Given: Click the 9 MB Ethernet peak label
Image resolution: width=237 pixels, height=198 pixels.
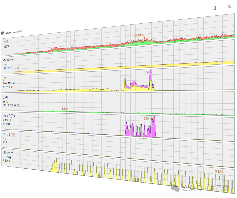Looking at the screenshot, I should [x=219, y=172].
